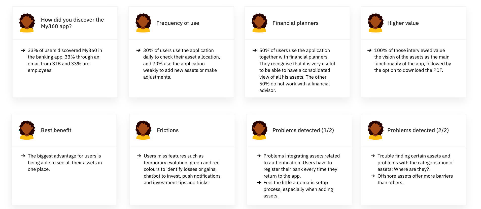Viewport: 481px width, 209px height.
Task: Click avatar on Problems detected (2/2) card
Action: pos(375,130)
